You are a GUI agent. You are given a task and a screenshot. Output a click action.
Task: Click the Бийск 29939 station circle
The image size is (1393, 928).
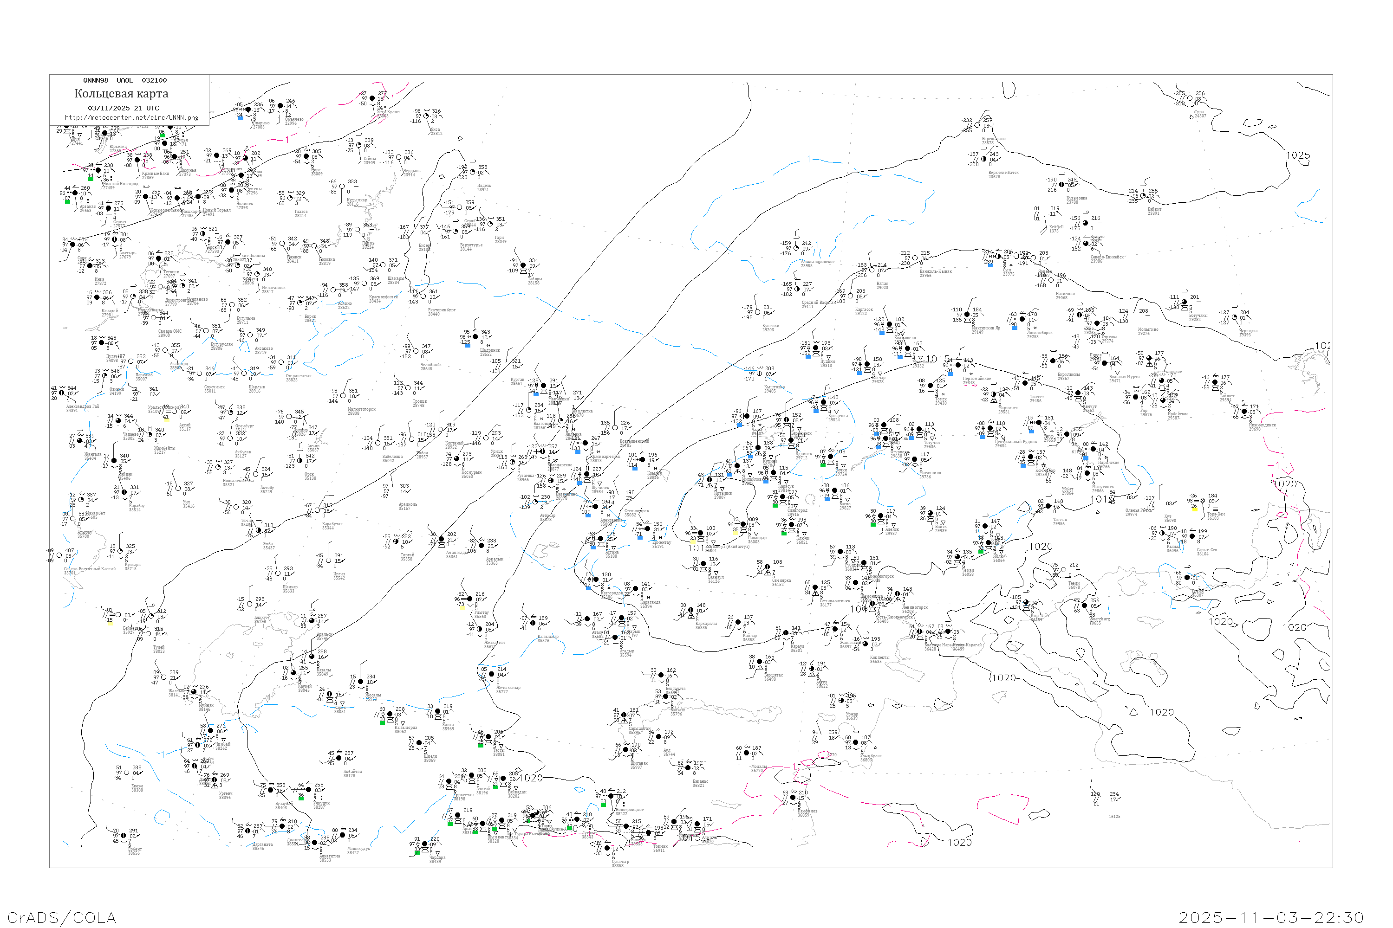(x=931, y=513)
